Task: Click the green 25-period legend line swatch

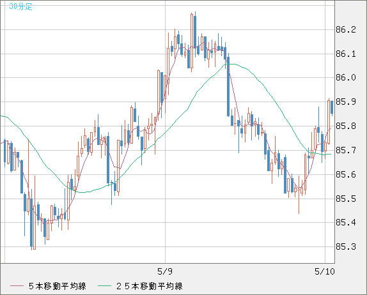Action: click(x=104, y=286)
